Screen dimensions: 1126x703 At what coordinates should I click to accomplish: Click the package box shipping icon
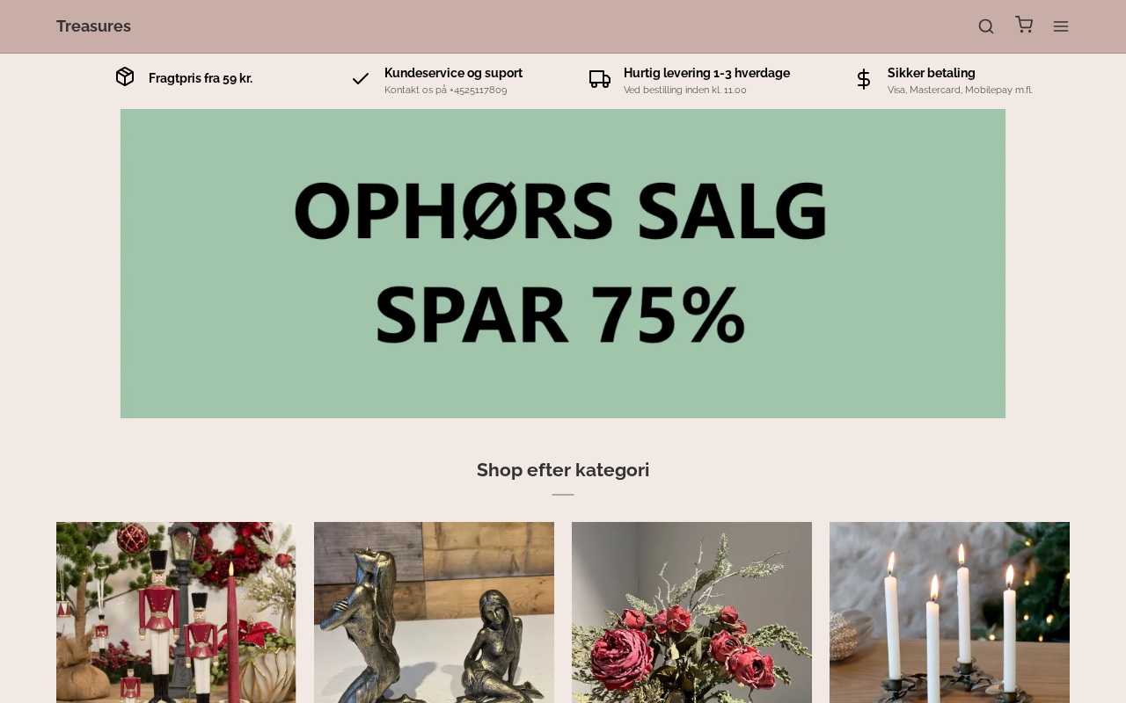click(x=125, y=76)
